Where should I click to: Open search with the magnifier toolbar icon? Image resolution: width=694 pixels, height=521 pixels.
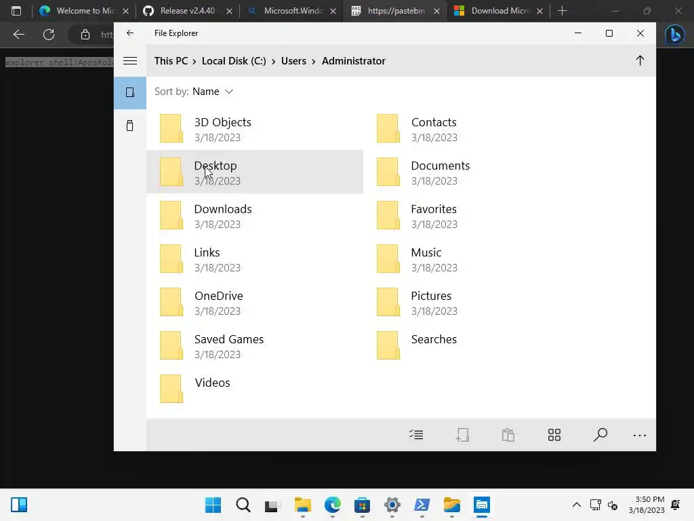(x=600, y=435)
